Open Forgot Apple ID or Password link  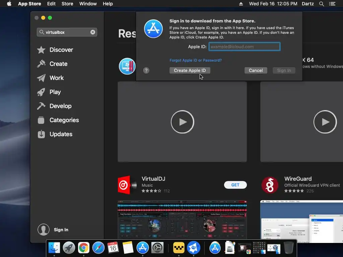coord(196,60)
